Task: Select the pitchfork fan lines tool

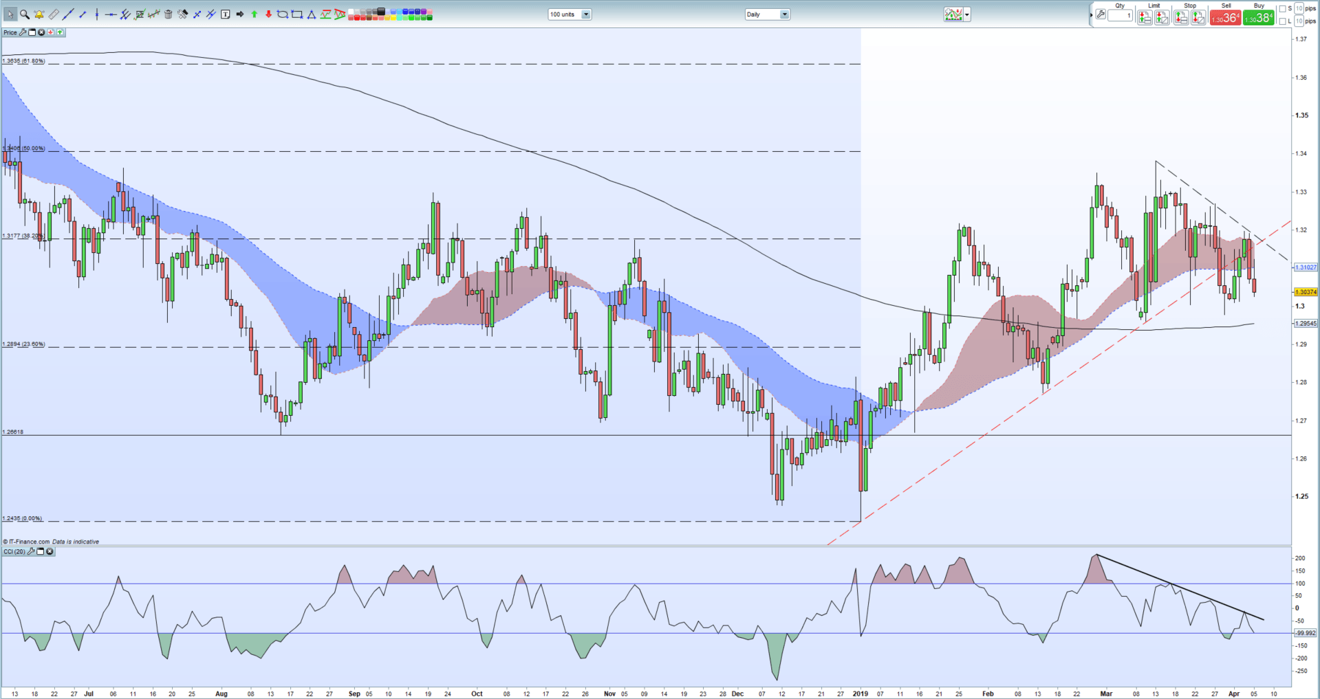Action: (125, 14)
